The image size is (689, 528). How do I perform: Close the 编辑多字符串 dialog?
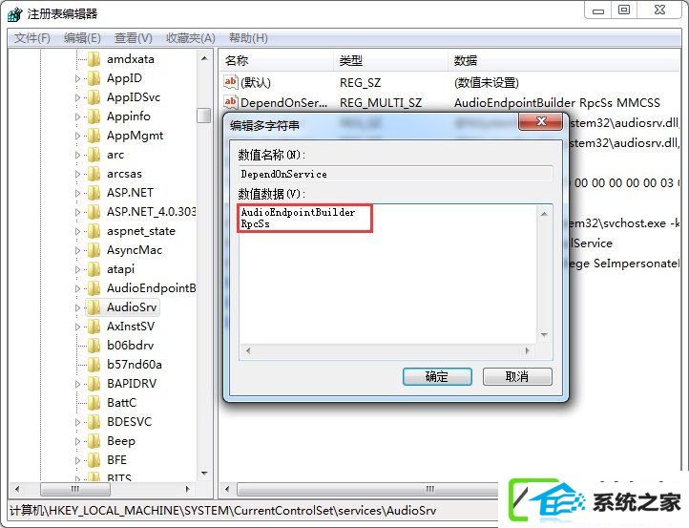pyautogui.click(x=541, y=122)
